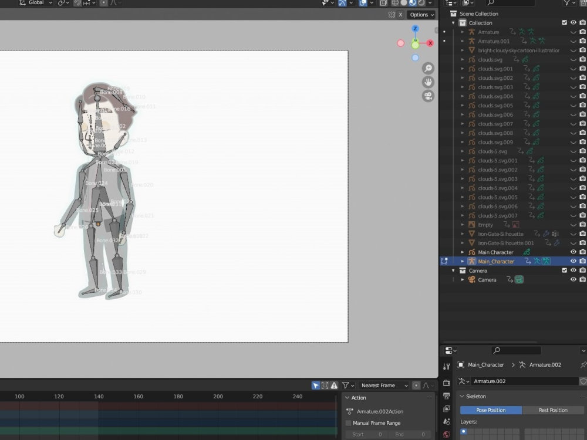Click the red X axis gizmo ball
Image resolution: width=587 pixels, height=440 pixels.
pyautogui.click(x=430, y=43)
